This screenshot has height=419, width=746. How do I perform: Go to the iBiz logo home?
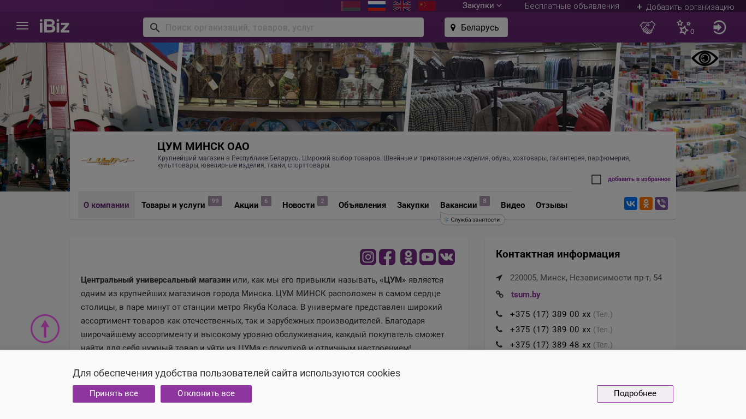pyautogui.click(x=55, y=26)
